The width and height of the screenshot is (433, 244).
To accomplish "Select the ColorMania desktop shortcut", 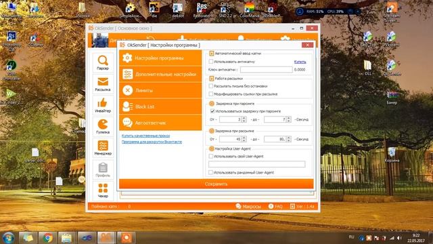I will tap(250, 10).
